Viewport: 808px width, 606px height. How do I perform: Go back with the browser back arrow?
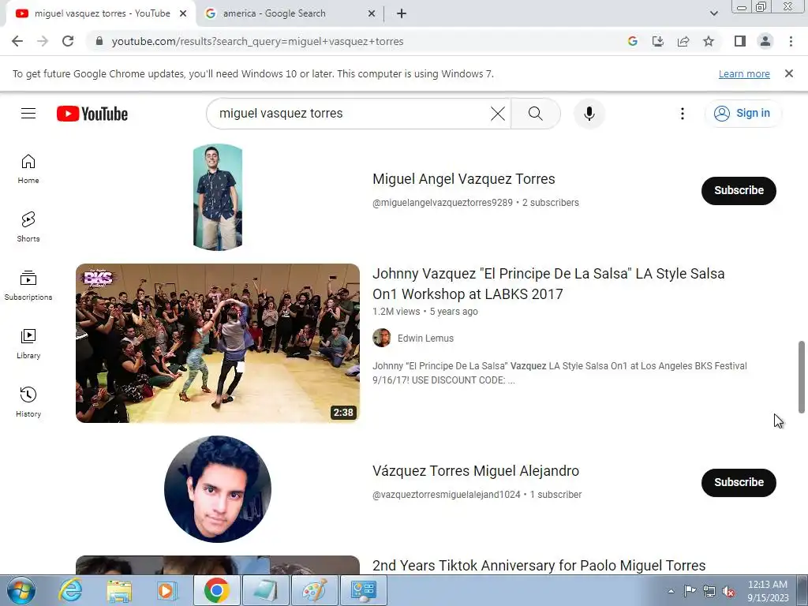point(17,41)
